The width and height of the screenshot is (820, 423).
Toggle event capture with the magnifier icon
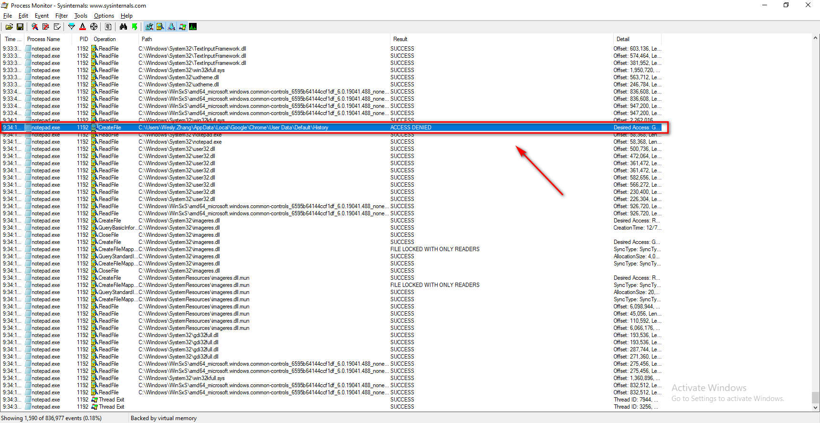tap(35, 27)
